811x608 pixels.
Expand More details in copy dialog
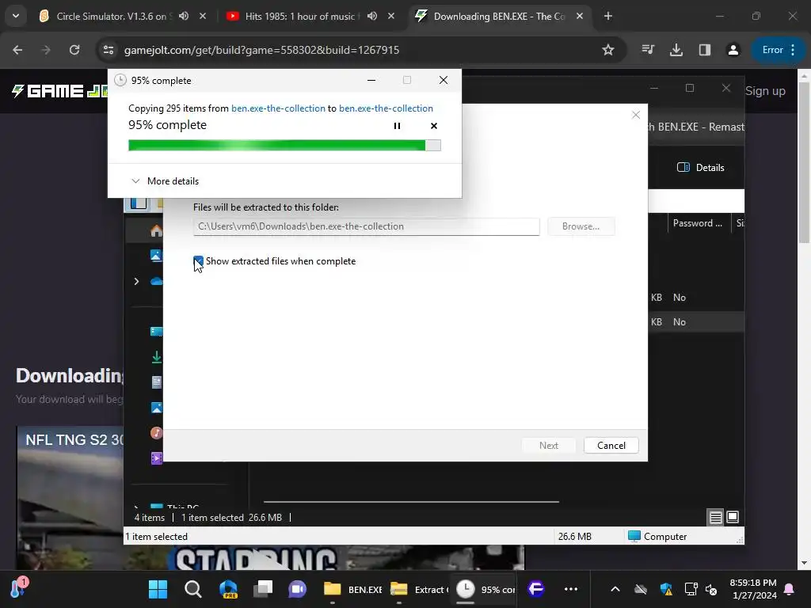point(165,181)
